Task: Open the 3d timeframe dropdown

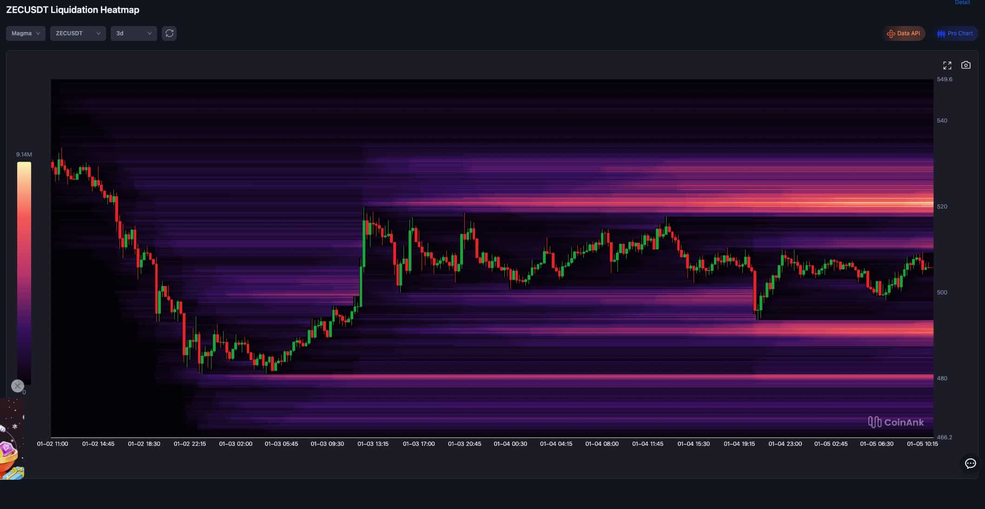Action: [133, 33]
